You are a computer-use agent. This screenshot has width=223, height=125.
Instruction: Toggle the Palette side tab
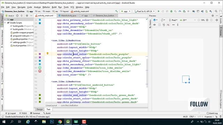tap(150, 24)
